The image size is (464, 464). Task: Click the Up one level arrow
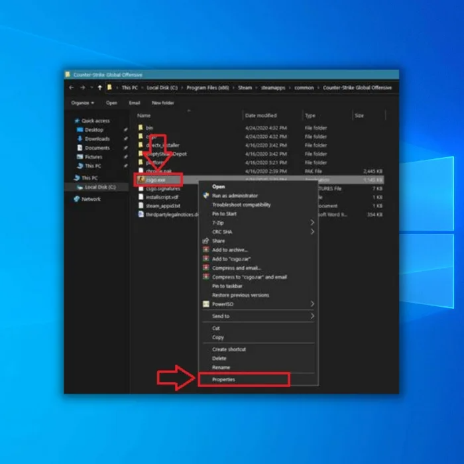tap(99, 87)
